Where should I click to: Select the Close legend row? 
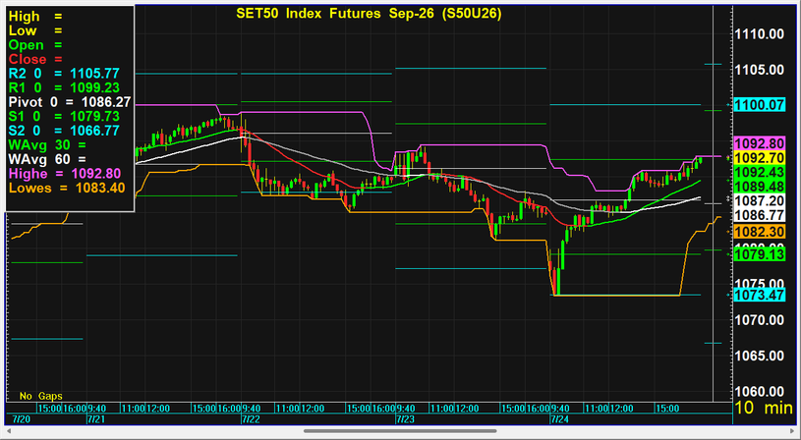click(35, 59)
